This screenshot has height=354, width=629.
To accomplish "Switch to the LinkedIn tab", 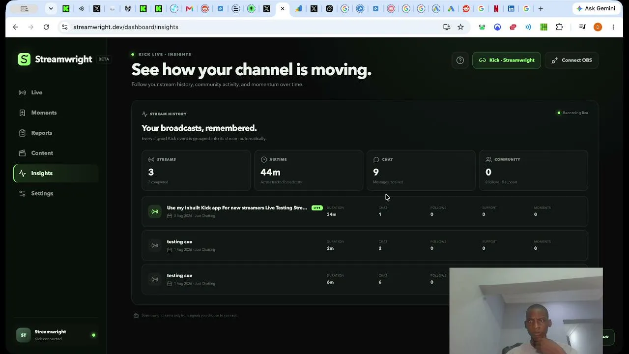I will 511,8.
